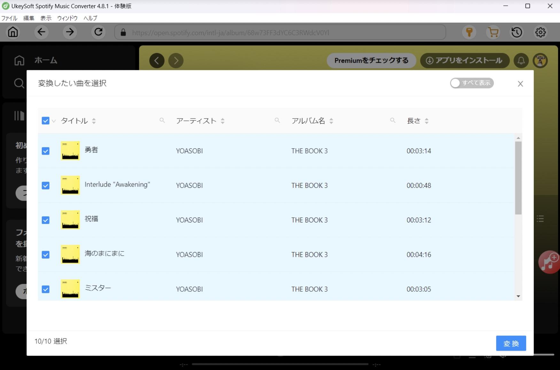Search within the artist column
The width and height of the screenshot is (560, 370).
pos(277,120)
